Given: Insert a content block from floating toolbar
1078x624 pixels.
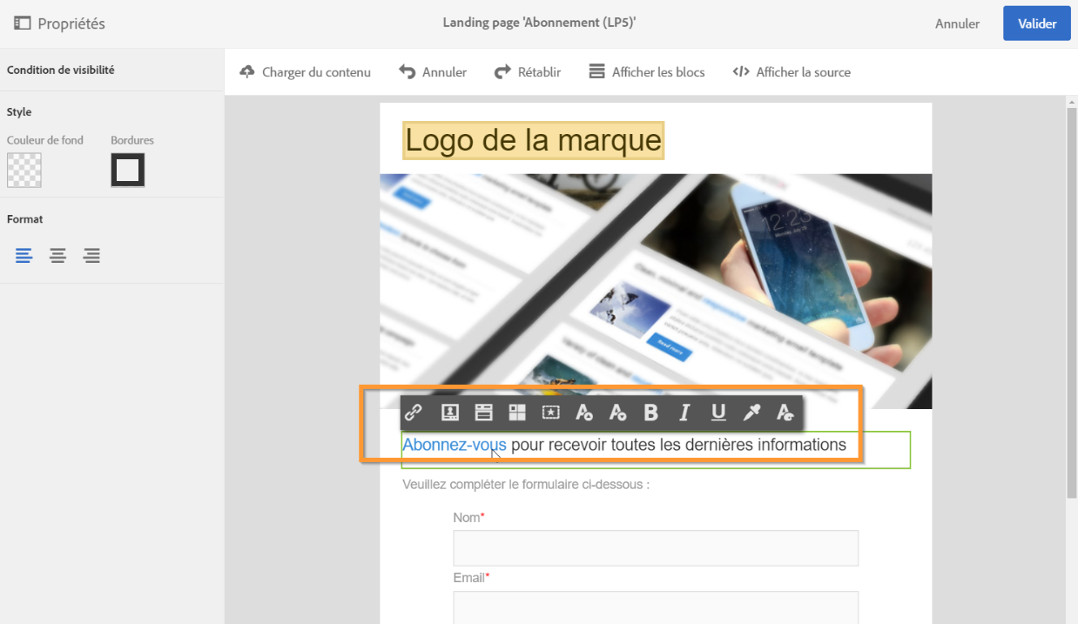Looking at the screenshot, I should pos(483,413).
